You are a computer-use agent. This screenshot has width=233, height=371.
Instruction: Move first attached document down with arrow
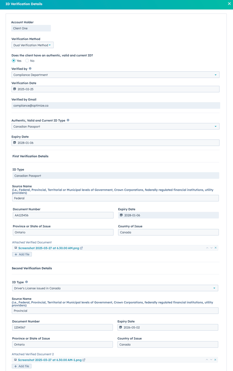[x=212, y=248]
